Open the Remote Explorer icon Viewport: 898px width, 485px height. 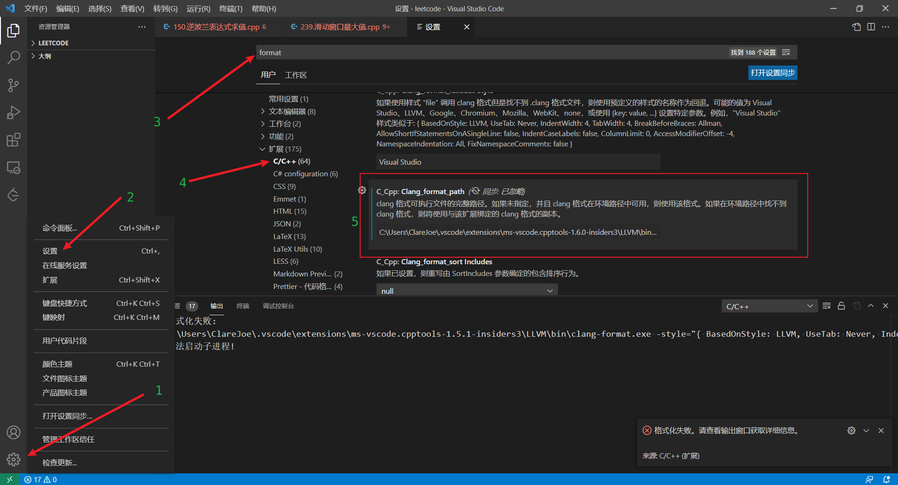click(x=14, y=167)
